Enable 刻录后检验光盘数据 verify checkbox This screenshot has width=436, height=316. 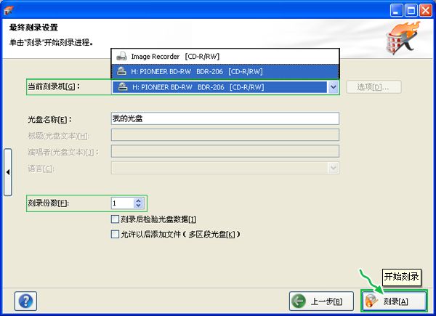tap(115, 219)
